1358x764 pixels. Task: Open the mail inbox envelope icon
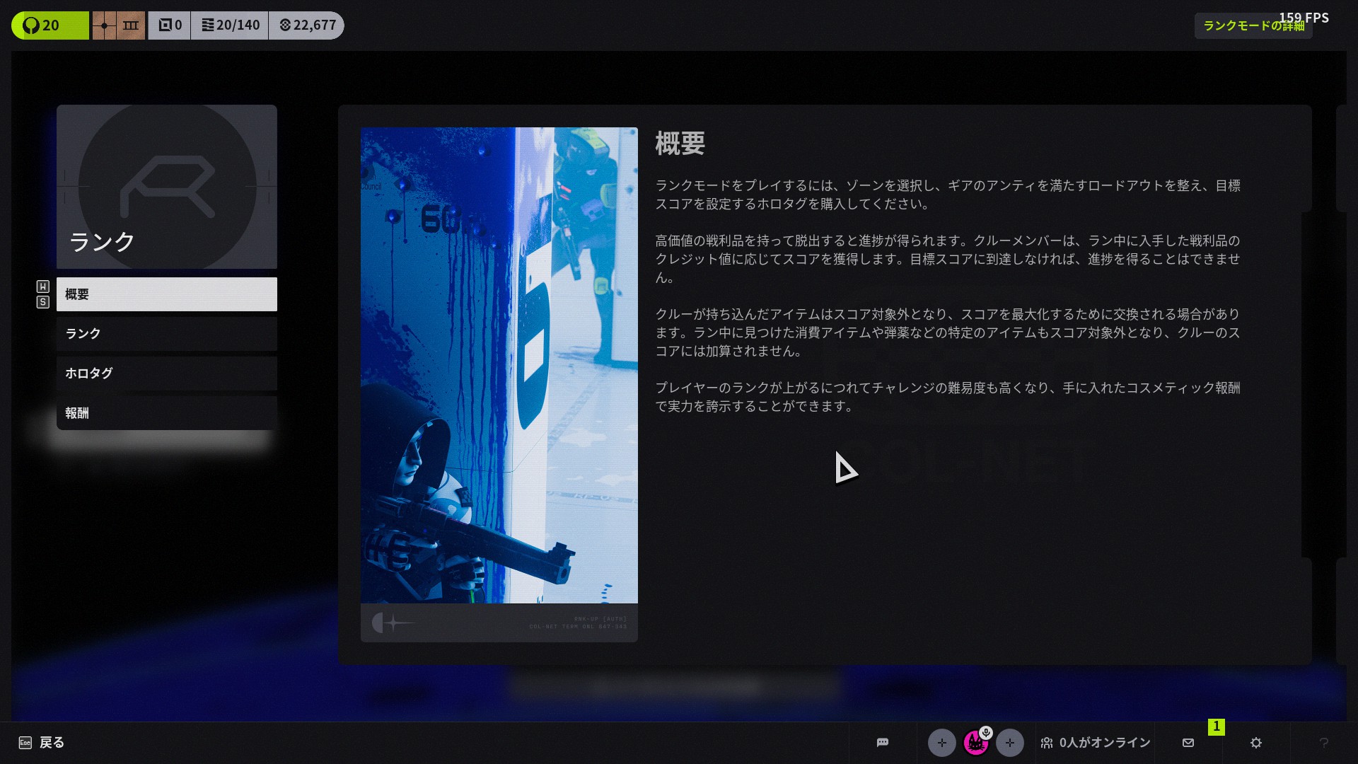(x=1188, y=743)
